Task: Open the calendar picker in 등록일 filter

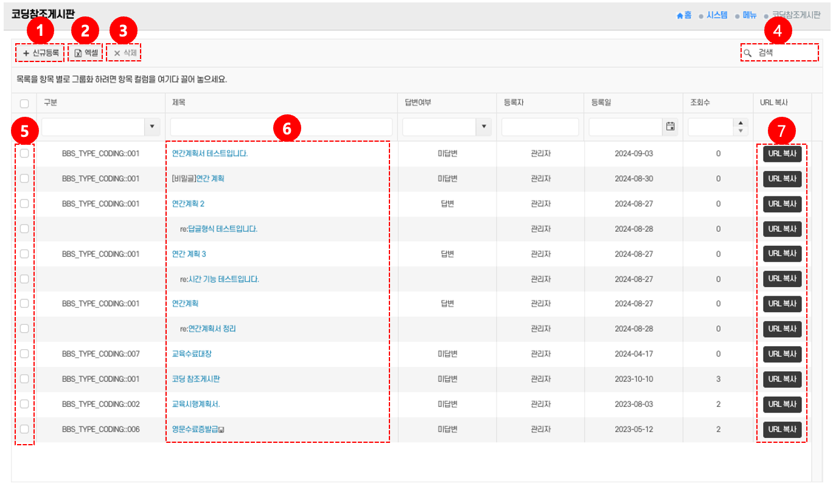Action: 670,127
